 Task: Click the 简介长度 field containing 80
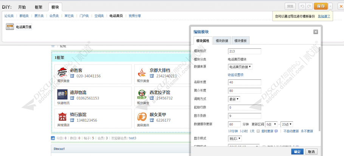tap(245, 91)
